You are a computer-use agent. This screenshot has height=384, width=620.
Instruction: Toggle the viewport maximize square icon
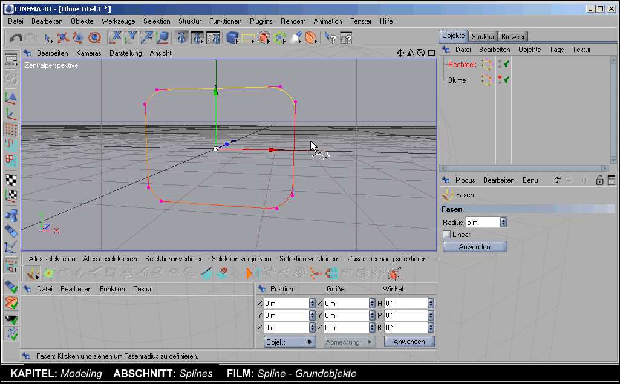(x=431, y=53)
